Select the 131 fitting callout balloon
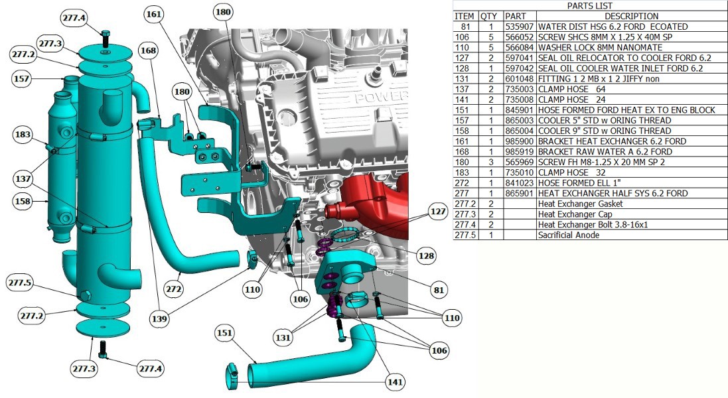 283,337
